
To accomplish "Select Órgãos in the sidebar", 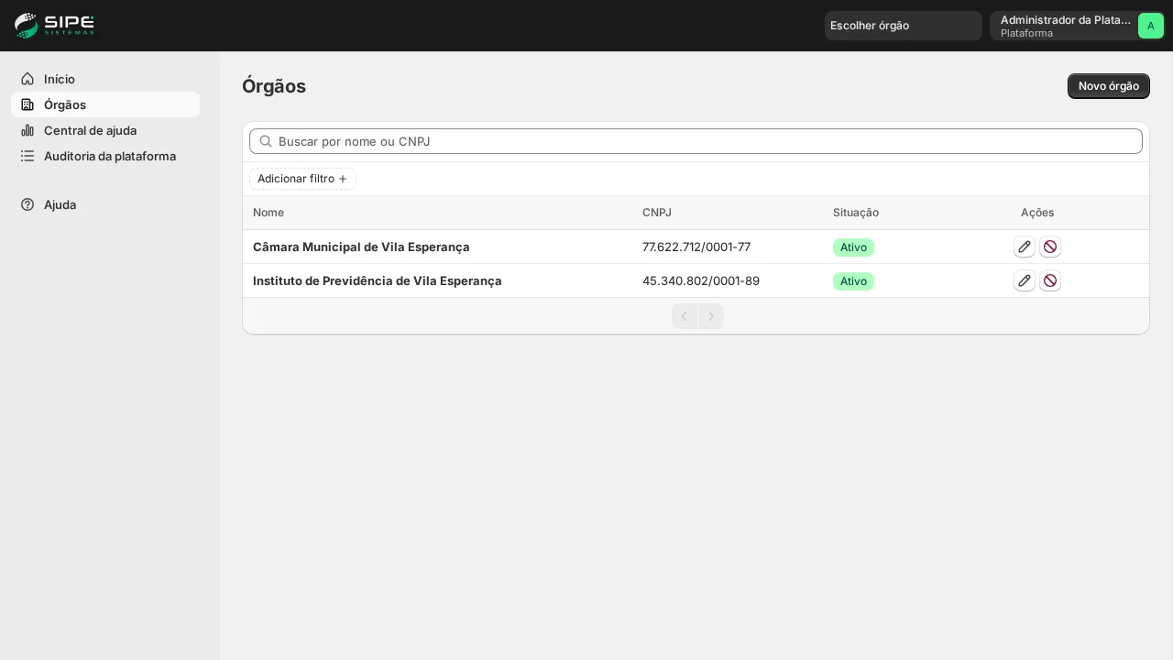I will click(105, 104).
